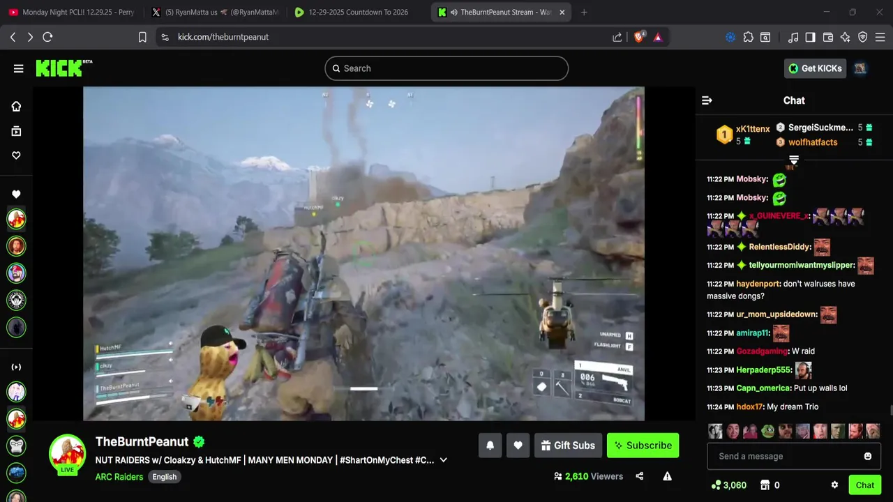
Task: Switch to 12-29-2025 Countdown To 2026 tab
Action: click(x=357, y=12)
